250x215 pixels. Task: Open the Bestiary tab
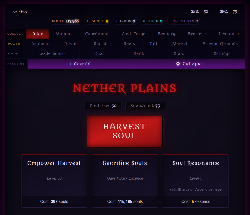point(166,34)
